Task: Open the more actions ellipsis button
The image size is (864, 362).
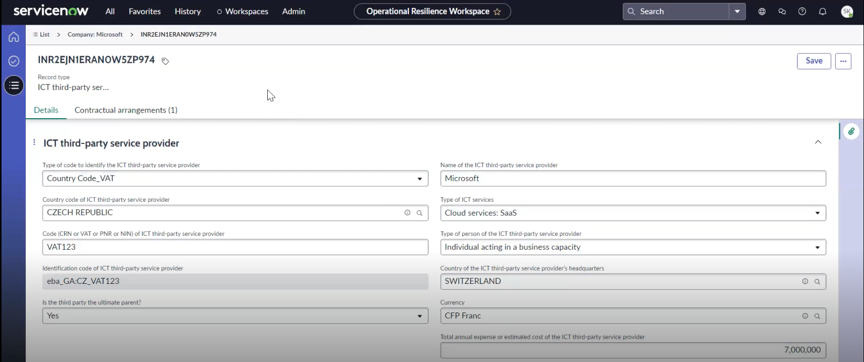Action: coord(843,61)
